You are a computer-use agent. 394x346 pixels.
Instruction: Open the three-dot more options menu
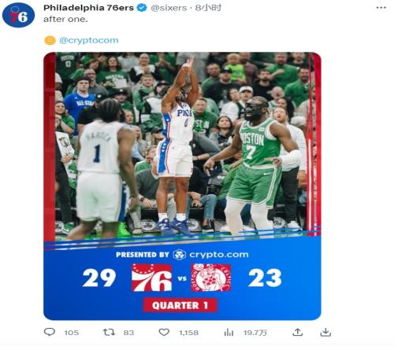pyautogui.click(x=381, y=8)
